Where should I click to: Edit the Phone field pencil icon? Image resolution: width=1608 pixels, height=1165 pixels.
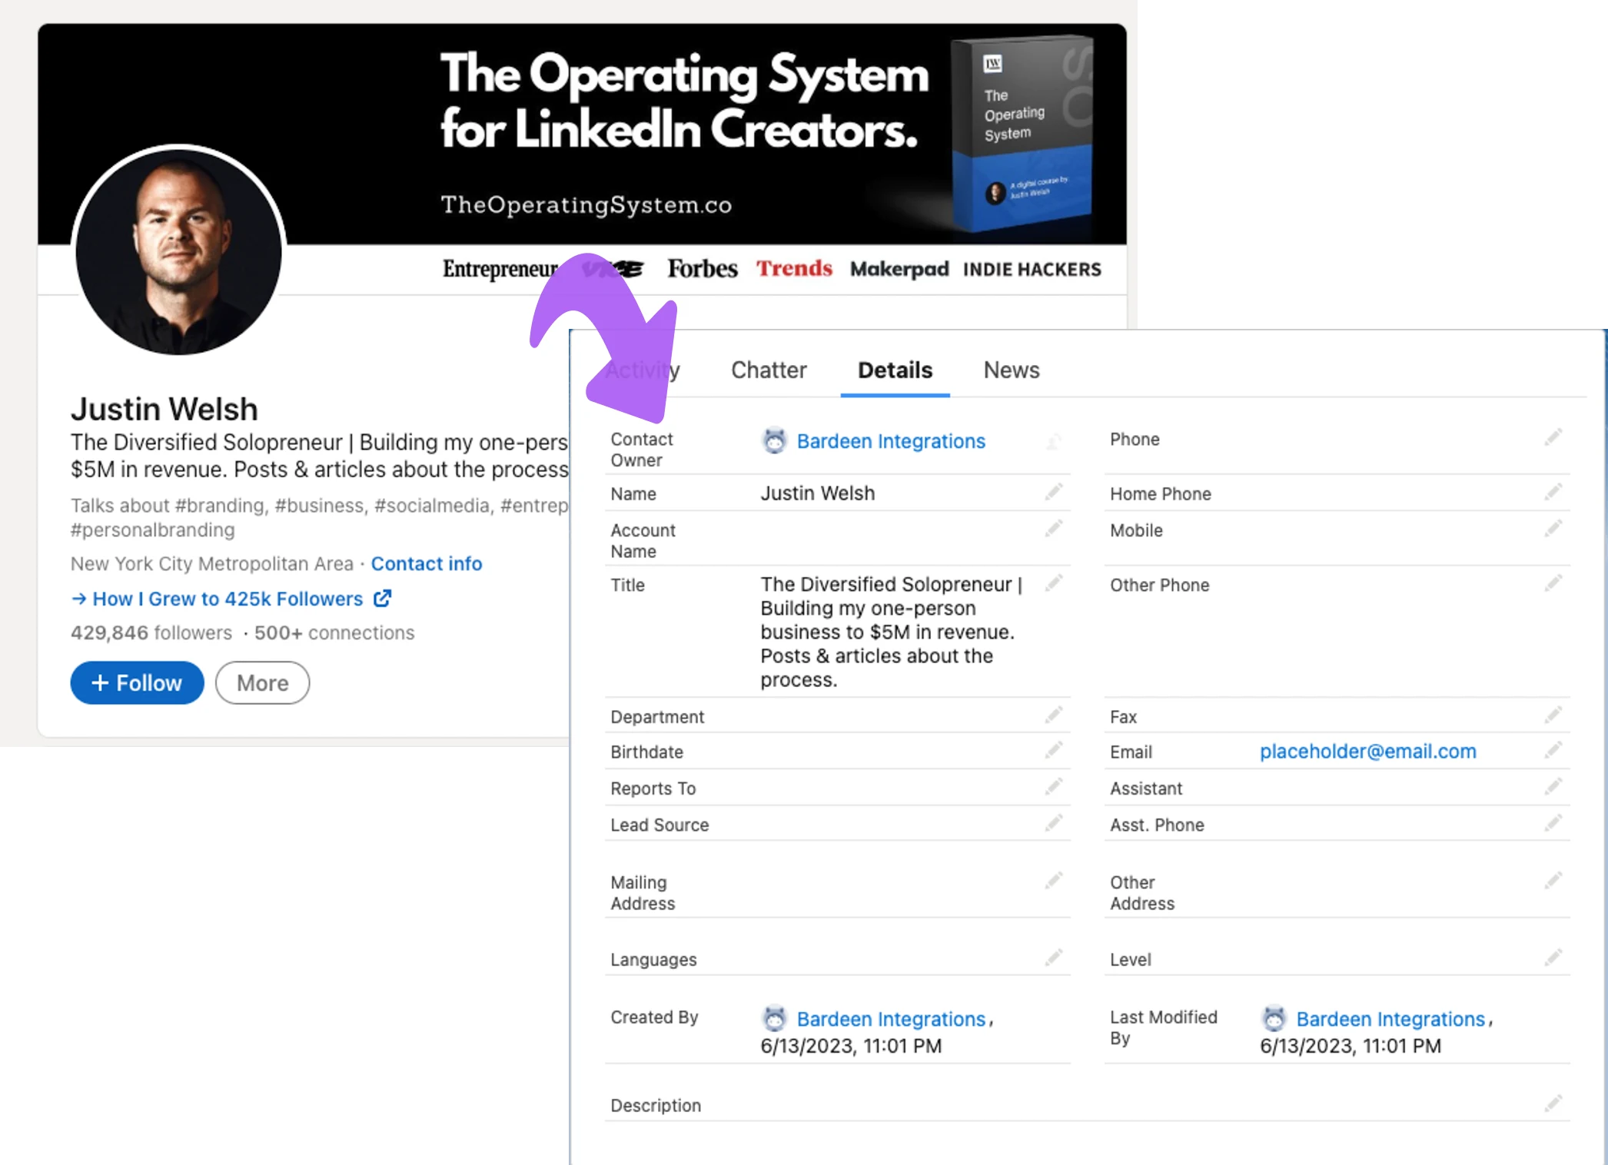tap(1553, 437)
